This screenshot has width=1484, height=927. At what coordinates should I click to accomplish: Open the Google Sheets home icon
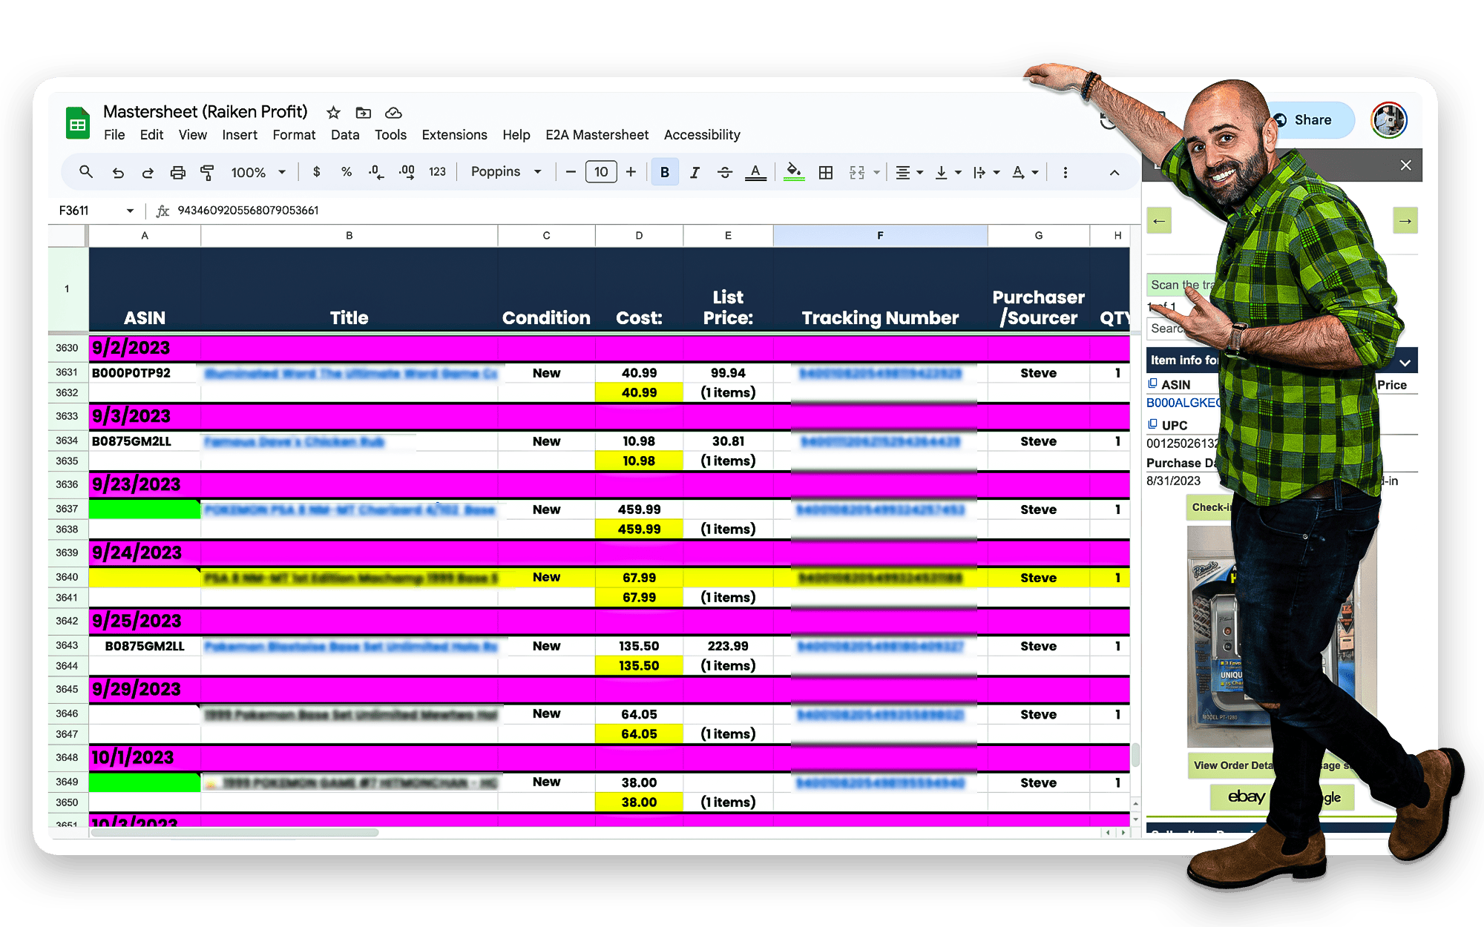point(77,123)
